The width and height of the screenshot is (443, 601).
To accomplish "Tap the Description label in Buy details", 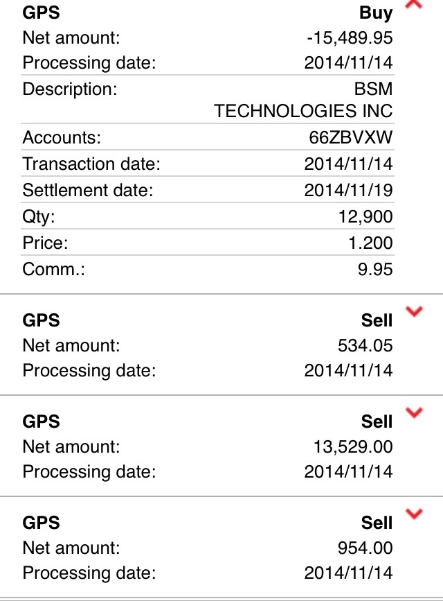I will 70,89.
